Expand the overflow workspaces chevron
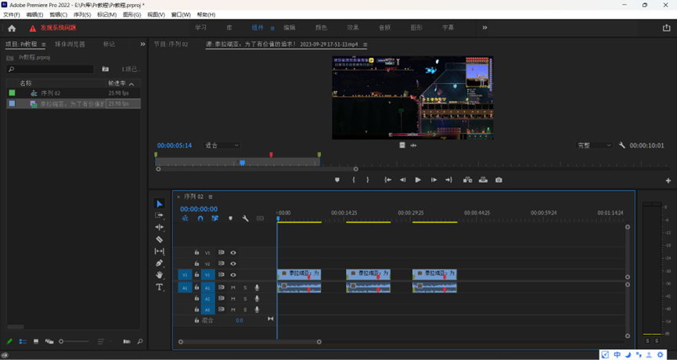677x360 pixels. [484, 27]
